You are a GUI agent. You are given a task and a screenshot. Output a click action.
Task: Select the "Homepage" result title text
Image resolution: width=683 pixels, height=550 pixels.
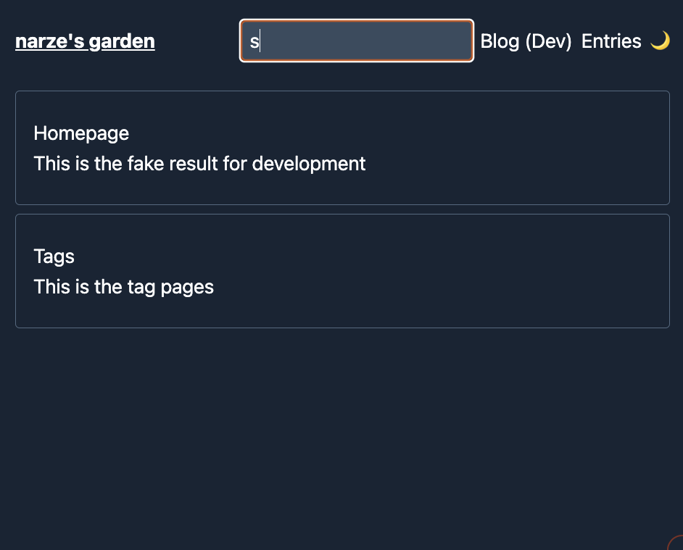pyautogui.click(x=81, y=133)
